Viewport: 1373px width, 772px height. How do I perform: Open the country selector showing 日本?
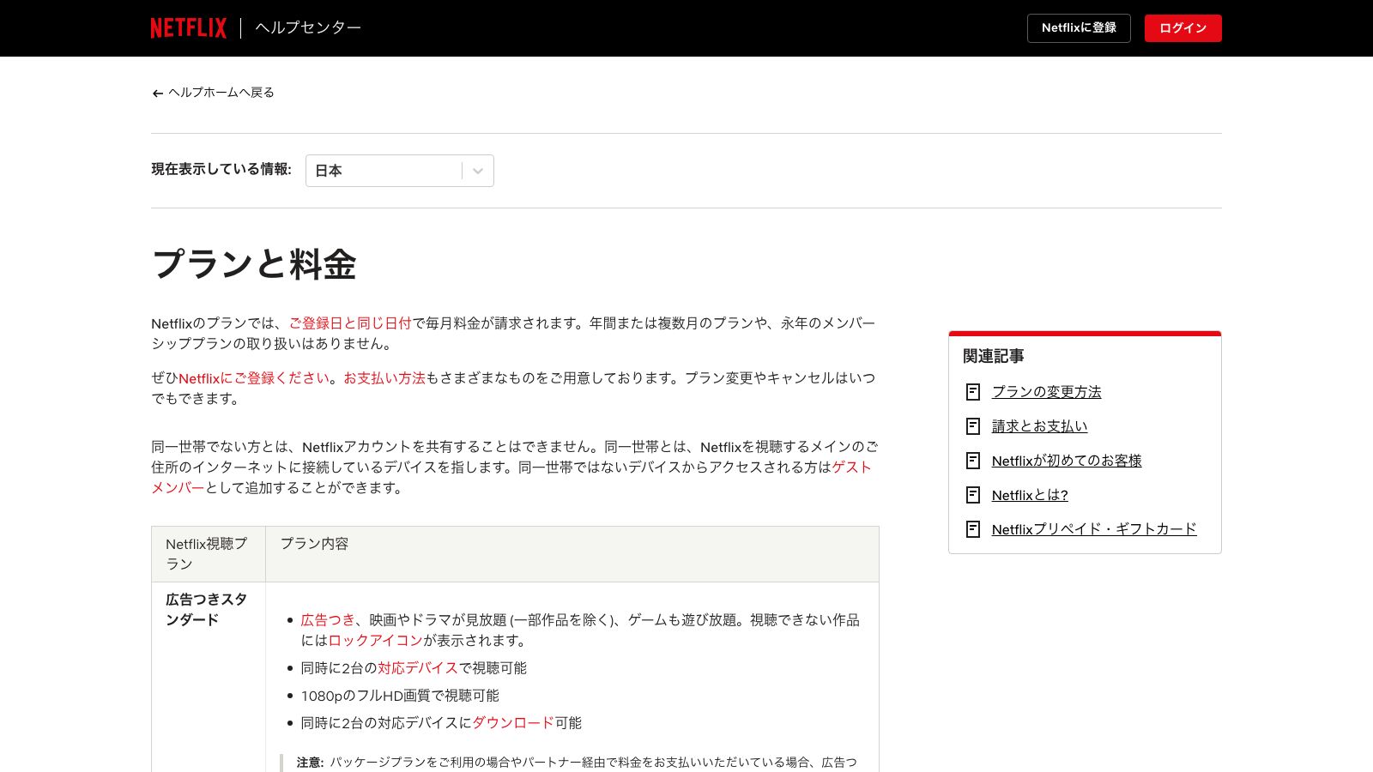pos(400,171)
